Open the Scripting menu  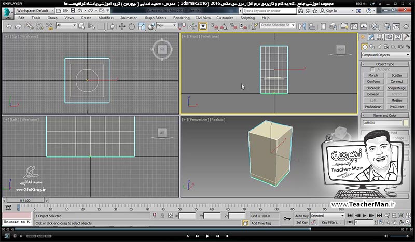pos(247,18)
